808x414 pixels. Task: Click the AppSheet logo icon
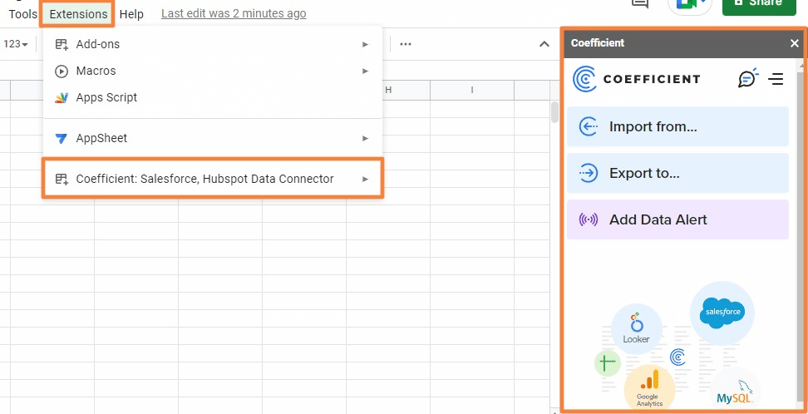click(x=62, y=138)
